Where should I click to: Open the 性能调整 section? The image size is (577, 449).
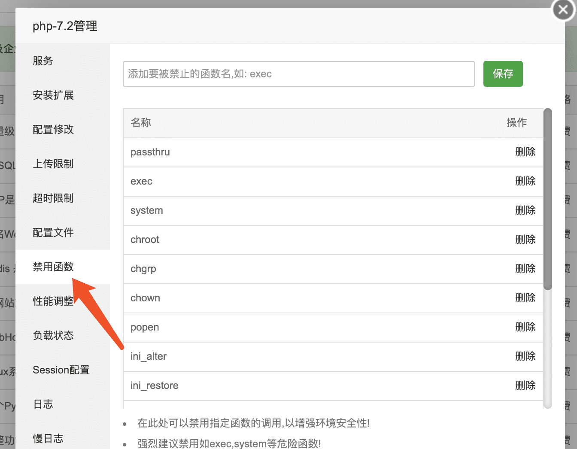(53, 301)
